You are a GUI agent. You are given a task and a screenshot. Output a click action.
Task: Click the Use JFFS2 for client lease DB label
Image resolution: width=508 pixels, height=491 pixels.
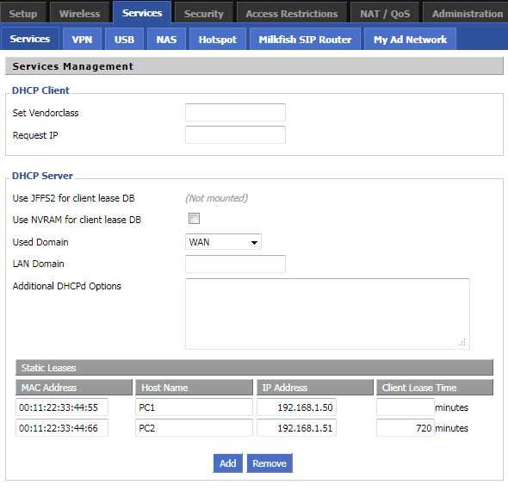pos(73,198)
